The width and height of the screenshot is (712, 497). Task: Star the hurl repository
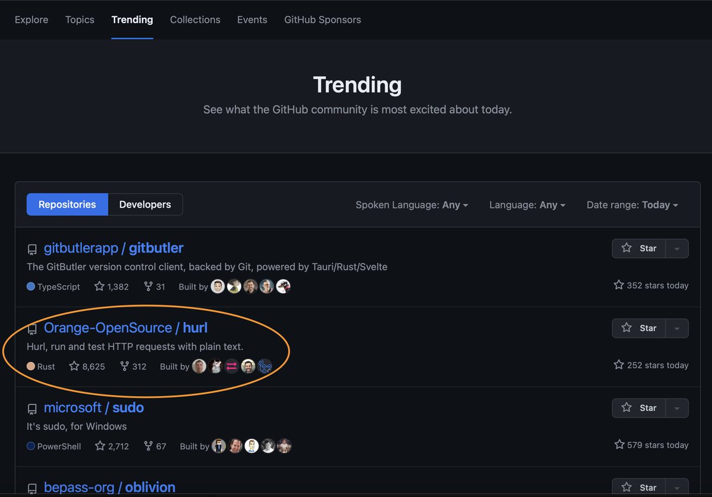click(x=639, y=328)
